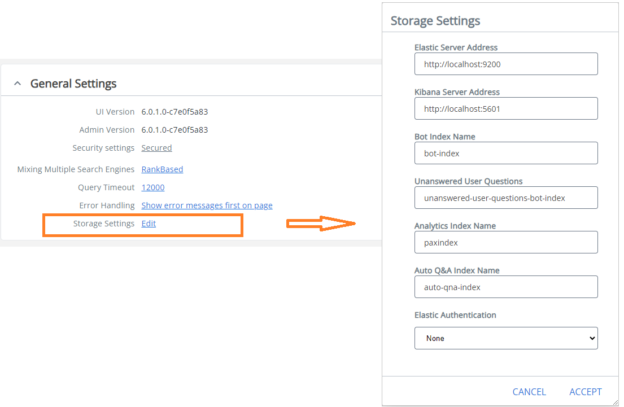Image resolution: width=624 pixels, height=407 pixels.
Task: Click the General Settings heading text
Action: (73, 84)
